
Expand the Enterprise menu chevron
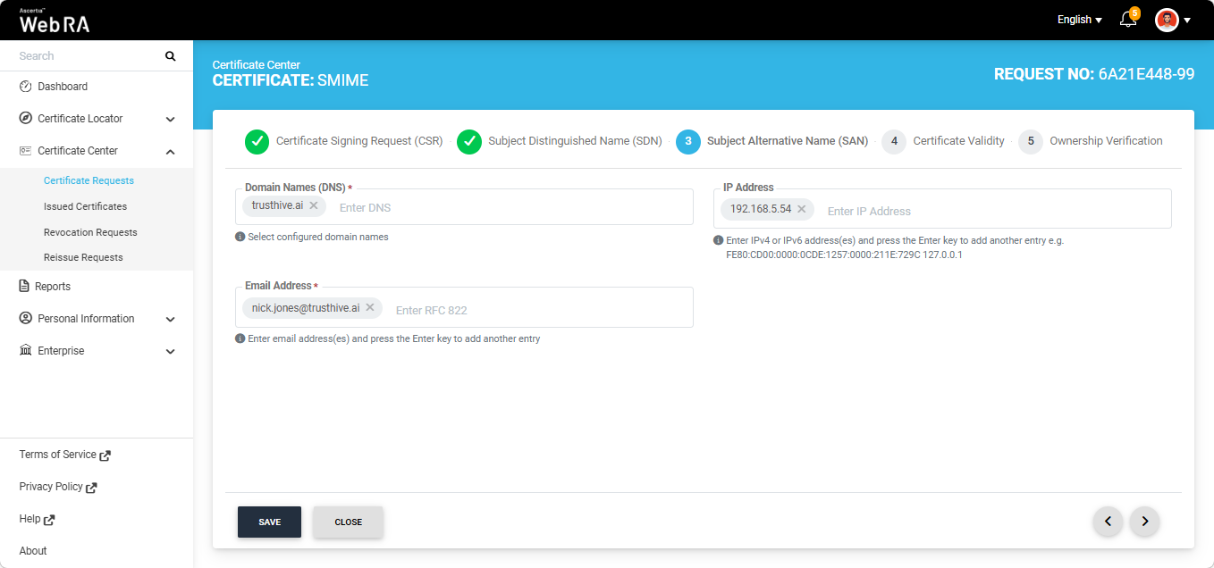click(x=171, y=351)
